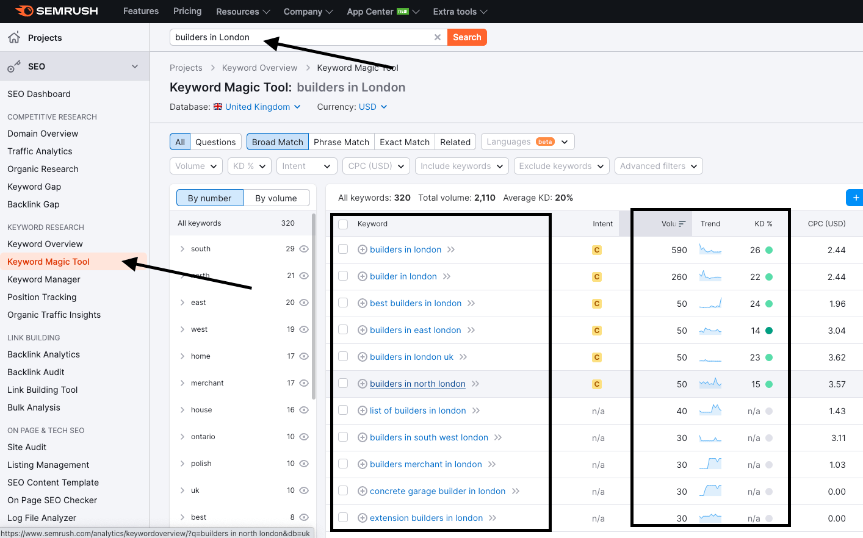Collapse the SEO sidebar section
Screen dimensions: 863x538
coord(135,66)
